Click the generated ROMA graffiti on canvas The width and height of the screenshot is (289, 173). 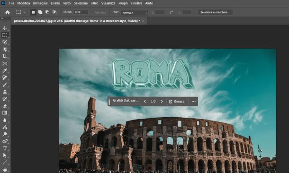click(x=152, y=74)
